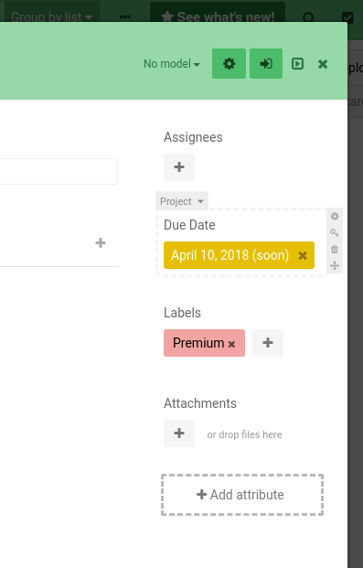Add an attachment using the plus button
Image resolution: width=363 pixels, height=568 pixels.
pos(179,434)
